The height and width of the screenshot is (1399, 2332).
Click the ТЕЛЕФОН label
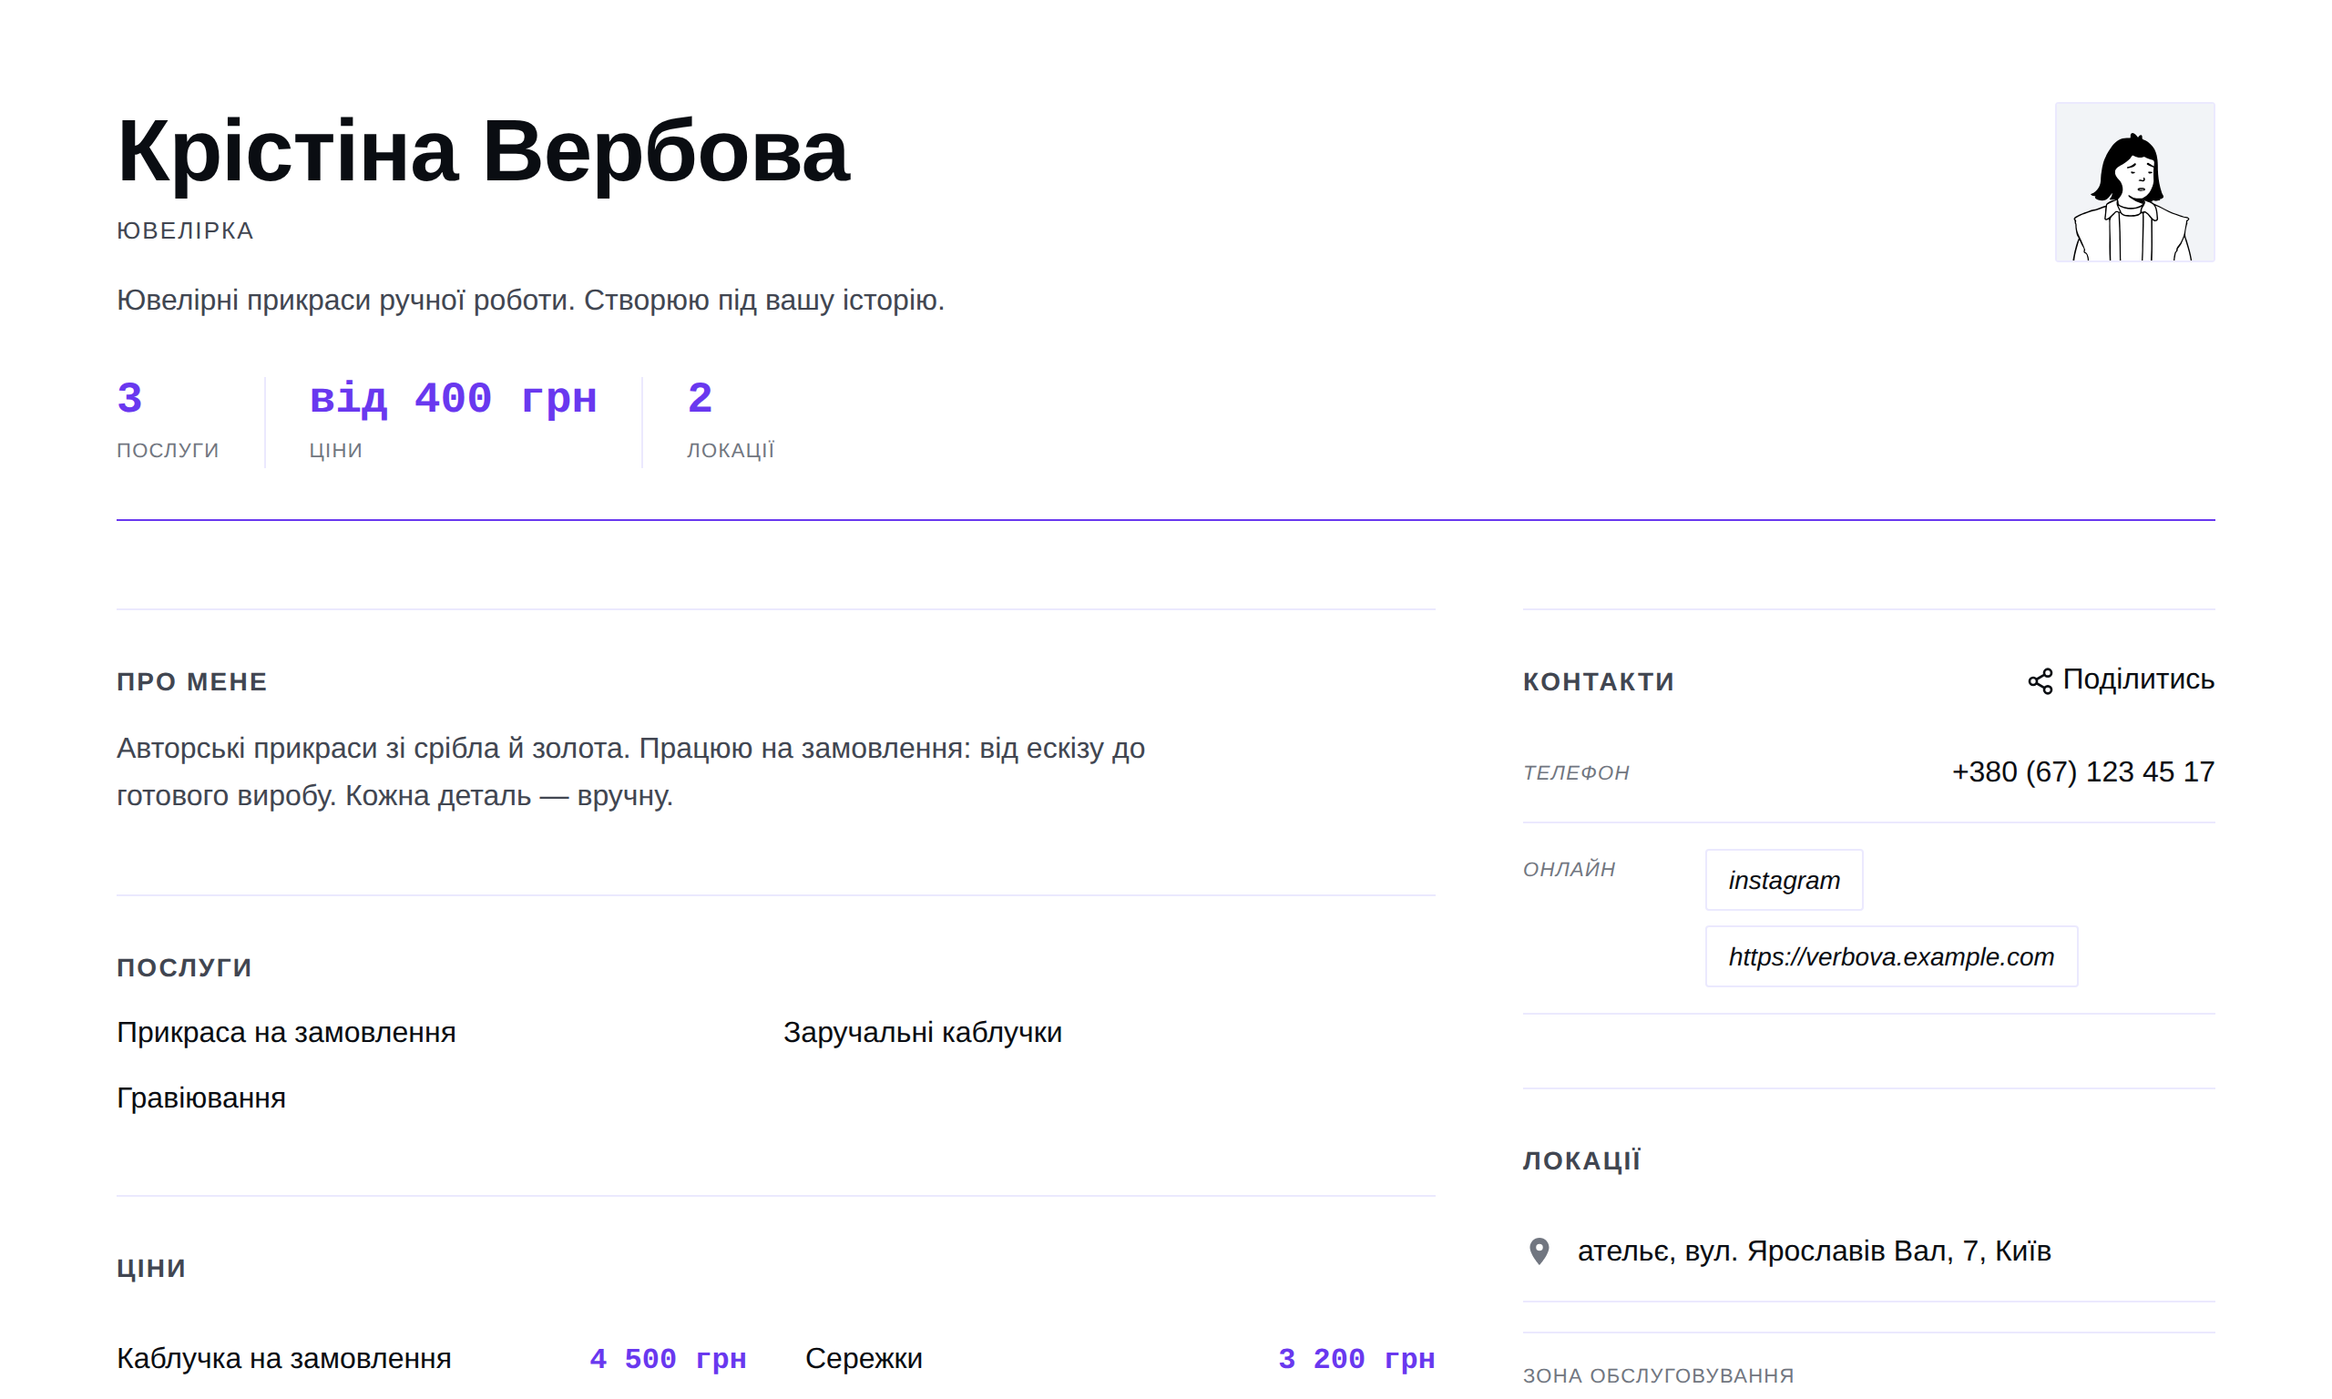click(x=1576, y=773)
